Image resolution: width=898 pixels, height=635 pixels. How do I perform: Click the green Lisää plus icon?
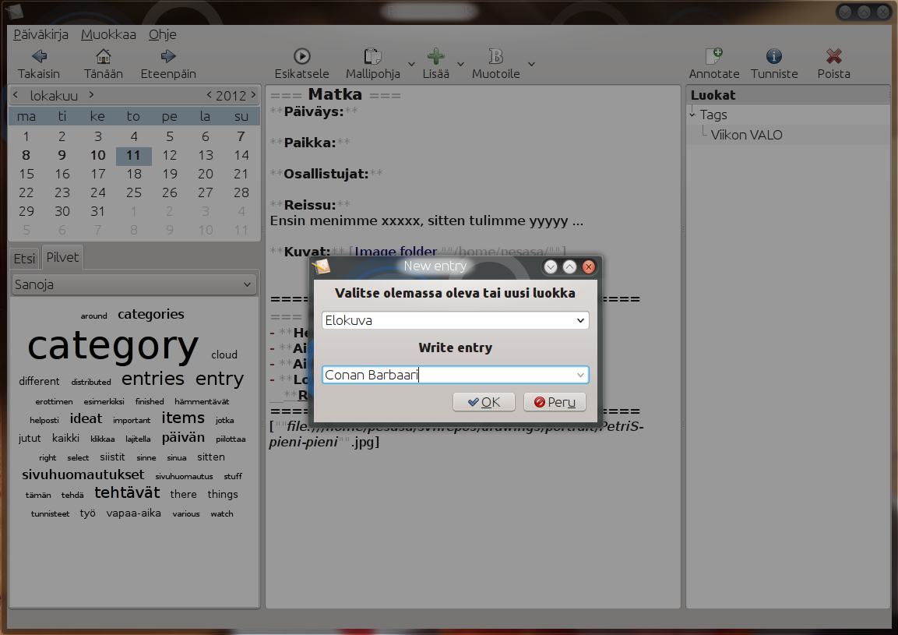[x=436, y=56]
